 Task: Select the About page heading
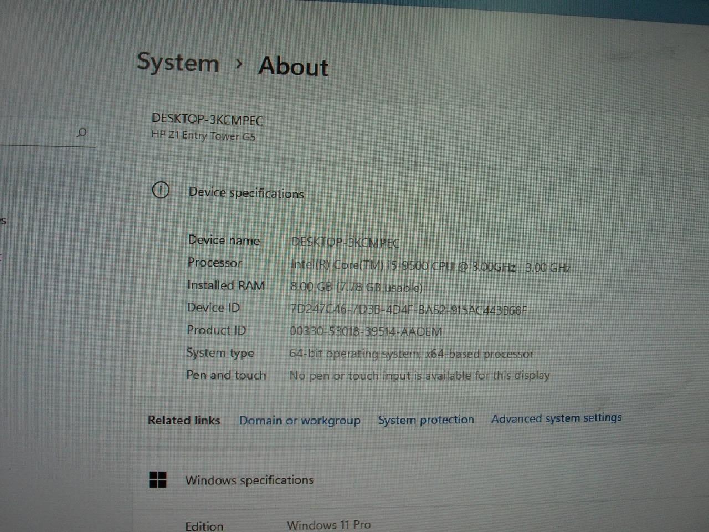point(293,66)
